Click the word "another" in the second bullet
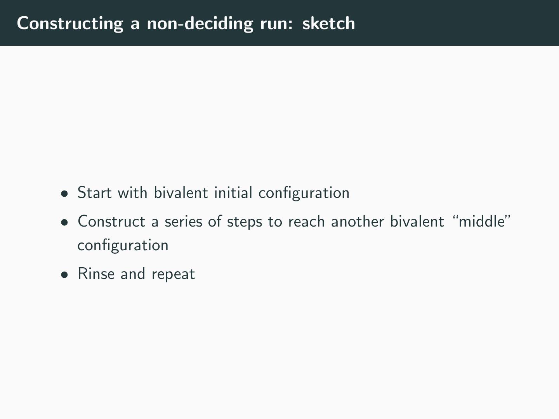The image size is (559, 419). point(357,222)
